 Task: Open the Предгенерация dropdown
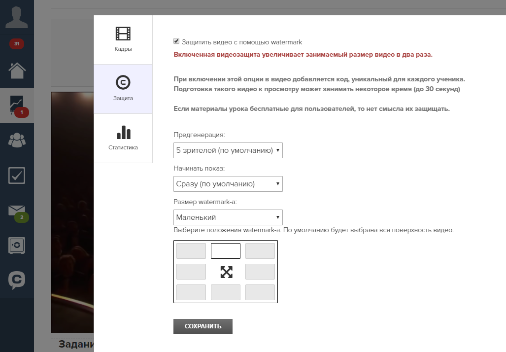(228, 150)
